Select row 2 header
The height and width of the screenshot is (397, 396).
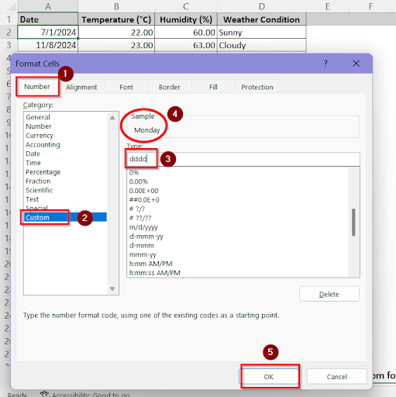(9, 33)
